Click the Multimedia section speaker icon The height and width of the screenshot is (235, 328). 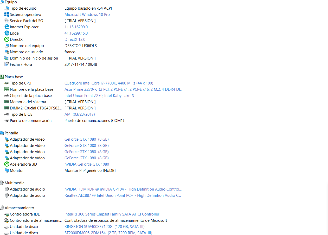point(2,183)
